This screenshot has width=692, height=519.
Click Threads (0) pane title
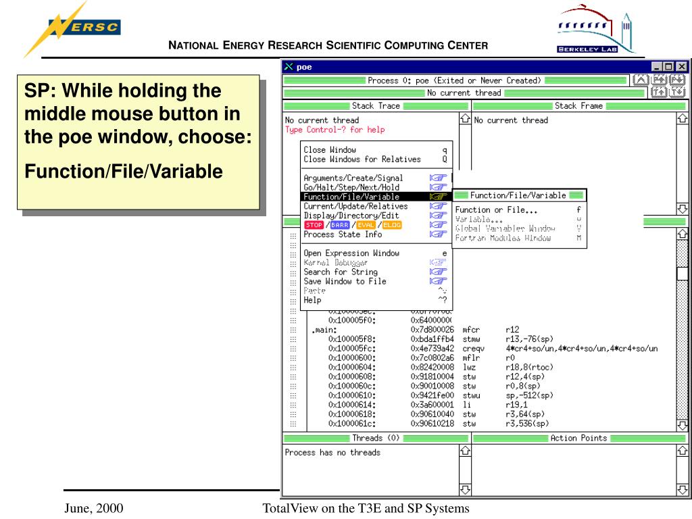point(376,438)
